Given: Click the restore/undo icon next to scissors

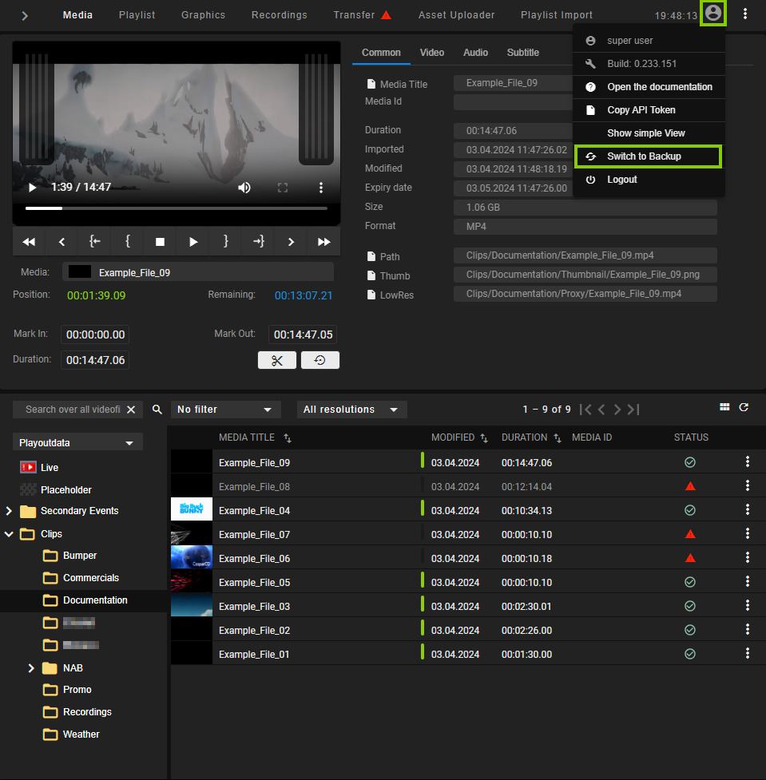Looking at the screenshot, I should pos(319,360).
